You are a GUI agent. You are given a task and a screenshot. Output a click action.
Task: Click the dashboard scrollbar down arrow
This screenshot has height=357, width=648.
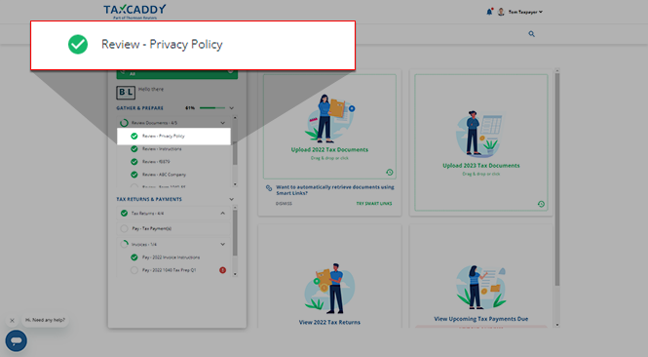click(x=557, y=325)
